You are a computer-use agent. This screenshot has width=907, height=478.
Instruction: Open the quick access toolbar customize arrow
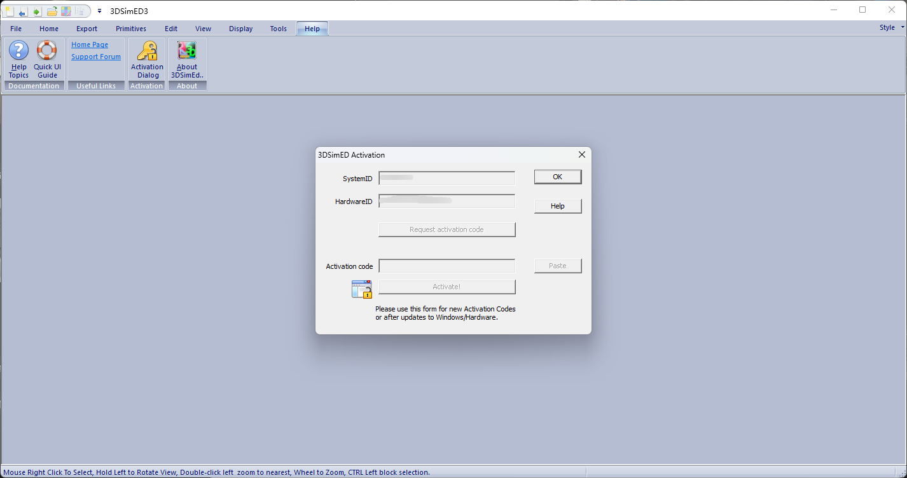99,11
